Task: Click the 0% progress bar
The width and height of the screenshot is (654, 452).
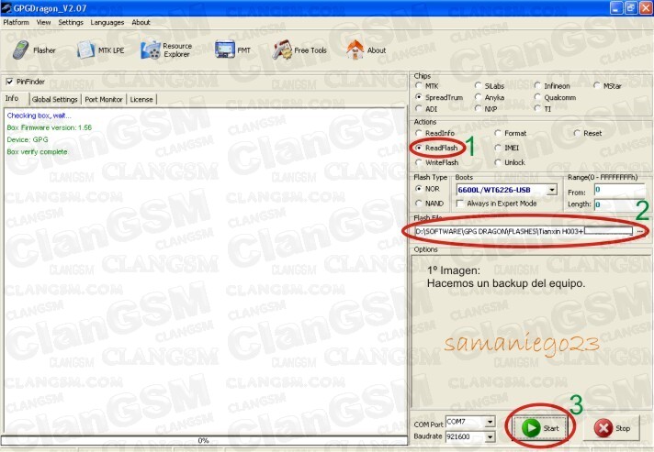Action: pos(204,440)
